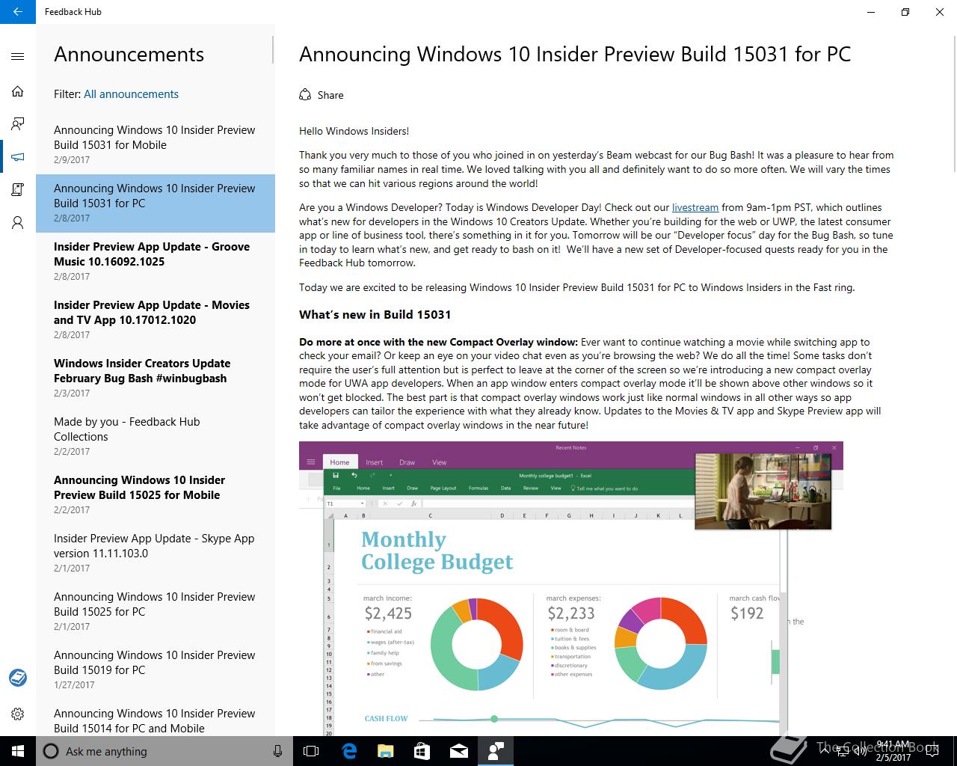957x766 pixels.
Task: Open the Feedback icon in sidebar
Action: [x=18, y=124]
